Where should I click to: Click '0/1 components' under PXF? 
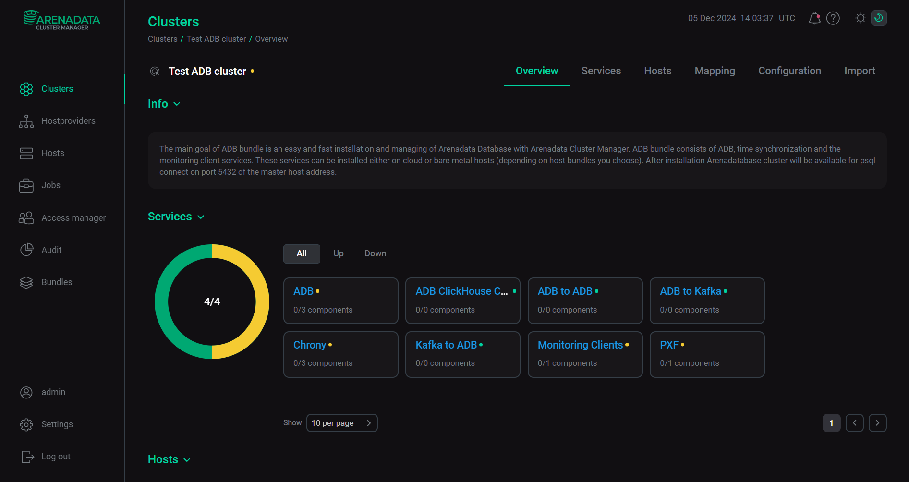[x=690, y=363]
